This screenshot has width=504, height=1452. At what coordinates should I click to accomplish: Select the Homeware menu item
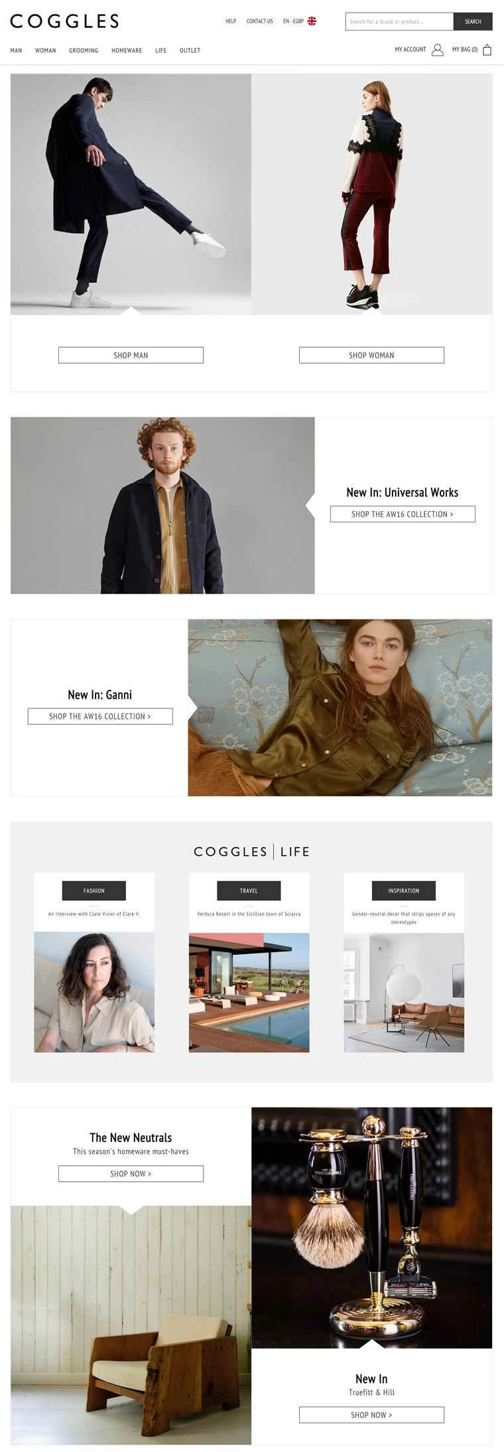127,50
